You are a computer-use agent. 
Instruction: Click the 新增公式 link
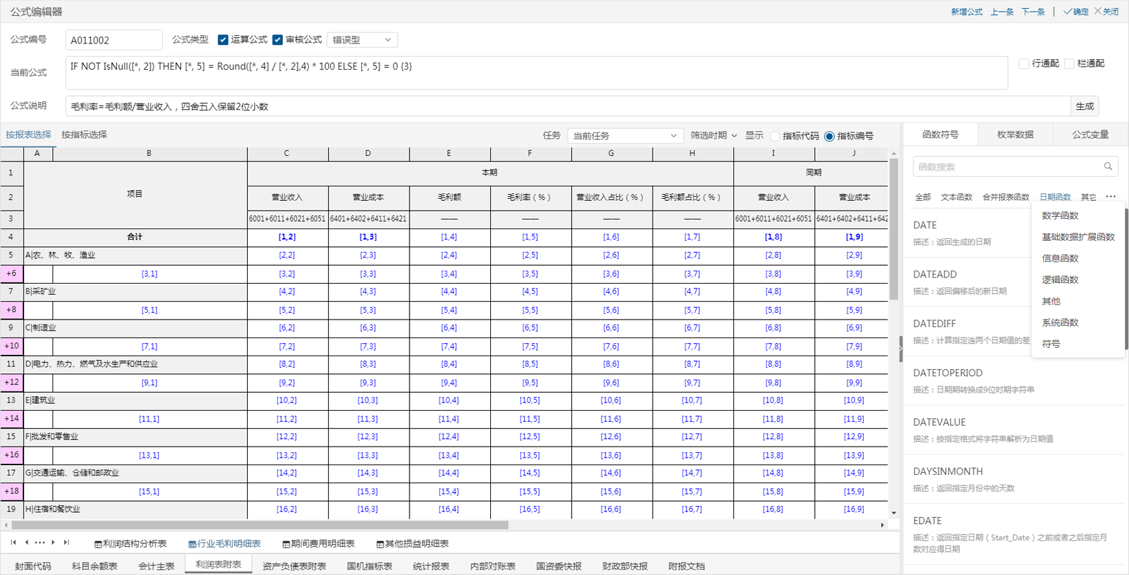(966, 12)
